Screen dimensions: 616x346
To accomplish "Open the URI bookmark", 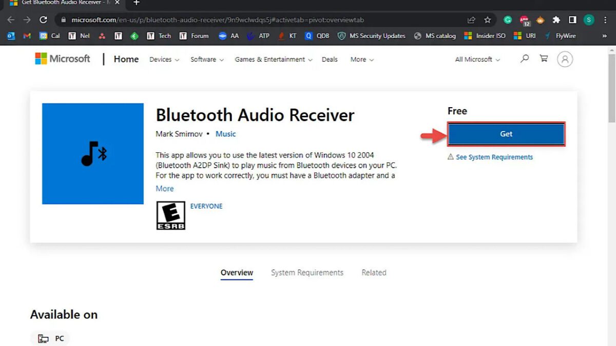I will (x=525, y=36).
